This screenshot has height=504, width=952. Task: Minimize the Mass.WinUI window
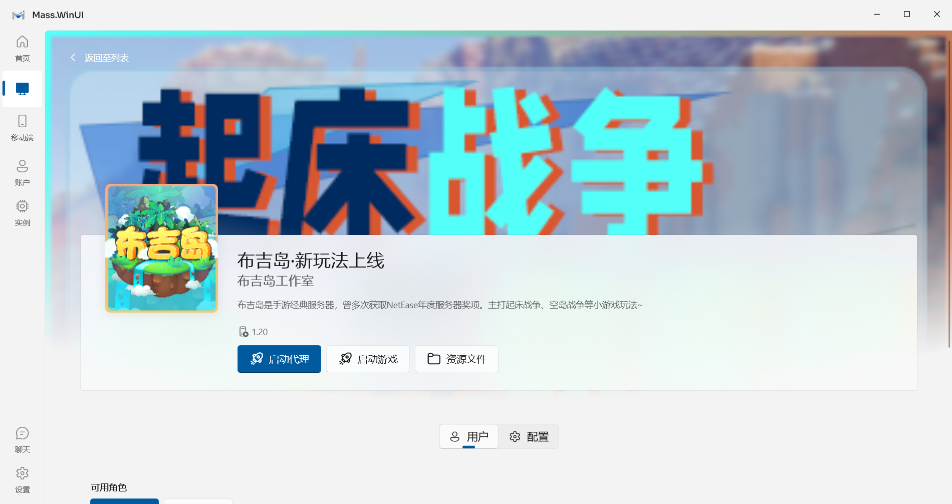pyautogui.click(x=877, y=15)
